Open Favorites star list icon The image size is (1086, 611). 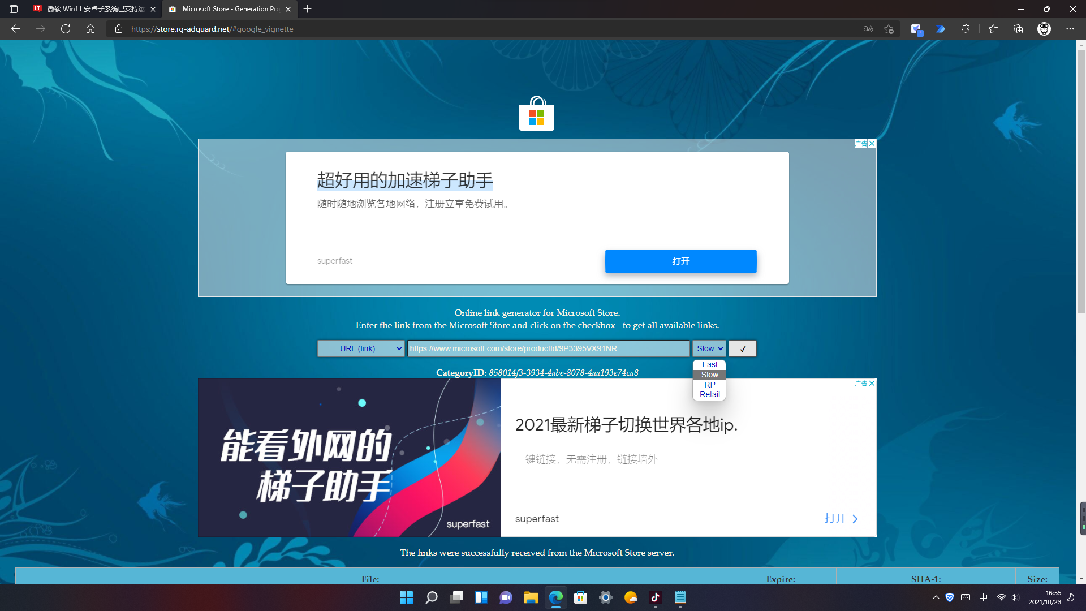pyautogui.click(x=993, y=29)
